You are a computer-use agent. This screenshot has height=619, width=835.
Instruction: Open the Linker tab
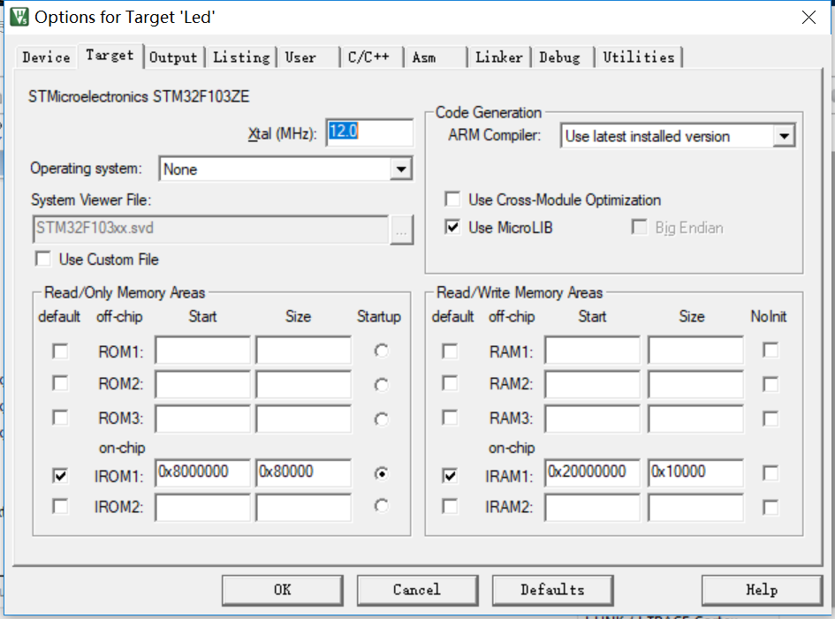coord(498,57)
